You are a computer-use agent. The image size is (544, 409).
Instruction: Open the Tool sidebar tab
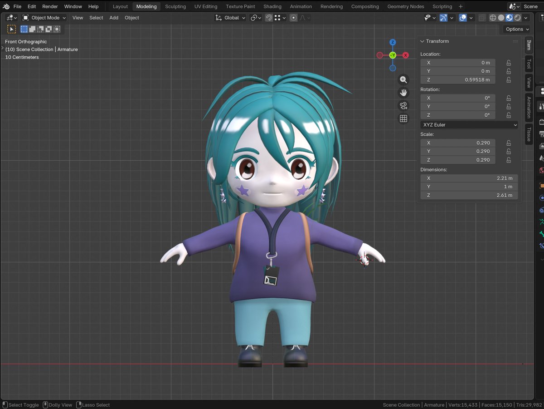point(529,64)
